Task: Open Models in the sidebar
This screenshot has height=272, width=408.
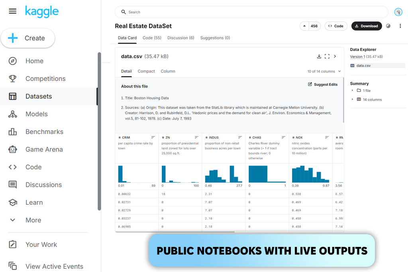Action: point(37,114)
